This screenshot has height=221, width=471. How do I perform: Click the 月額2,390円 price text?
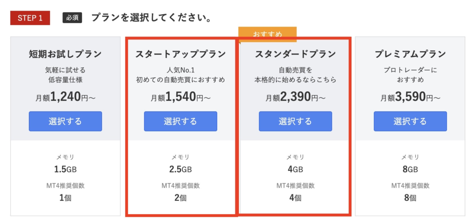point(295,97)
